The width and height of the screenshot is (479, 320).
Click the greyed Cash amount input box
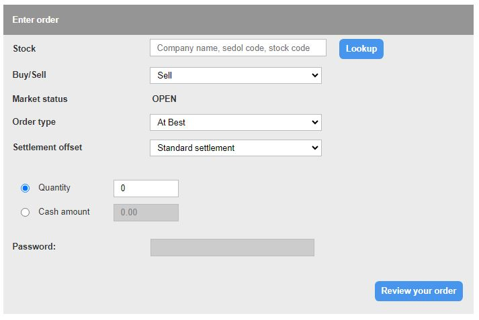tap(146, 213)
